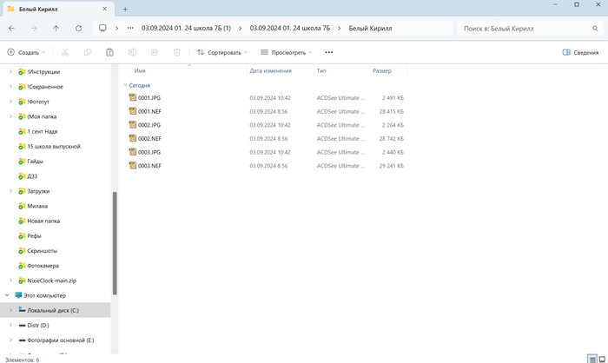
Task: Click the Refresh button in navigation bar
Action: (x=78, y=28)
